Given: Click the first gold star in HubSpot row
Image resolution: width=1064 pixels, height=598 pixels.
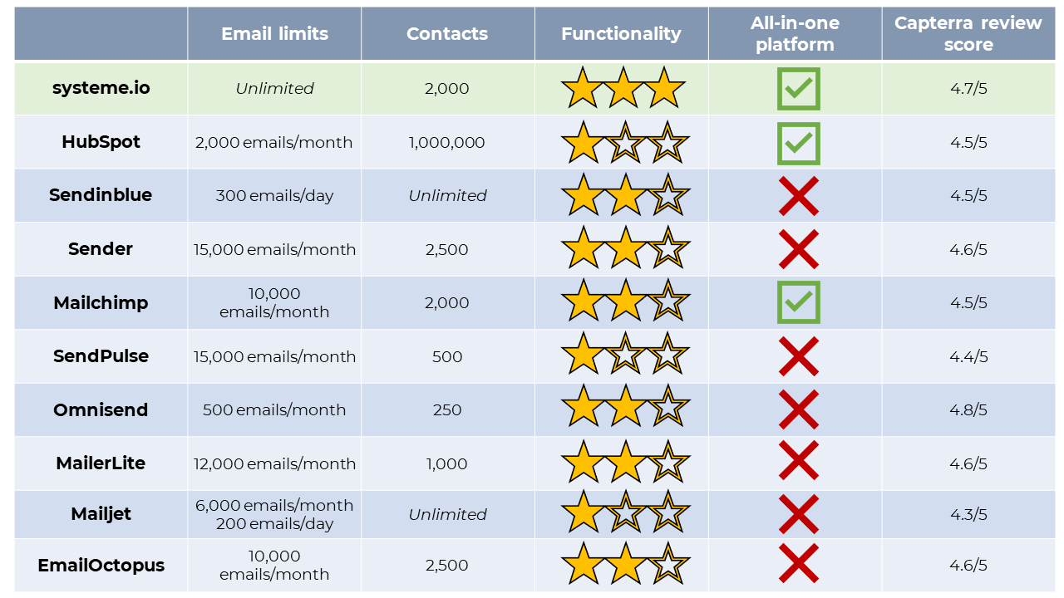Looking at the screenshot, I should pos(583,143).
